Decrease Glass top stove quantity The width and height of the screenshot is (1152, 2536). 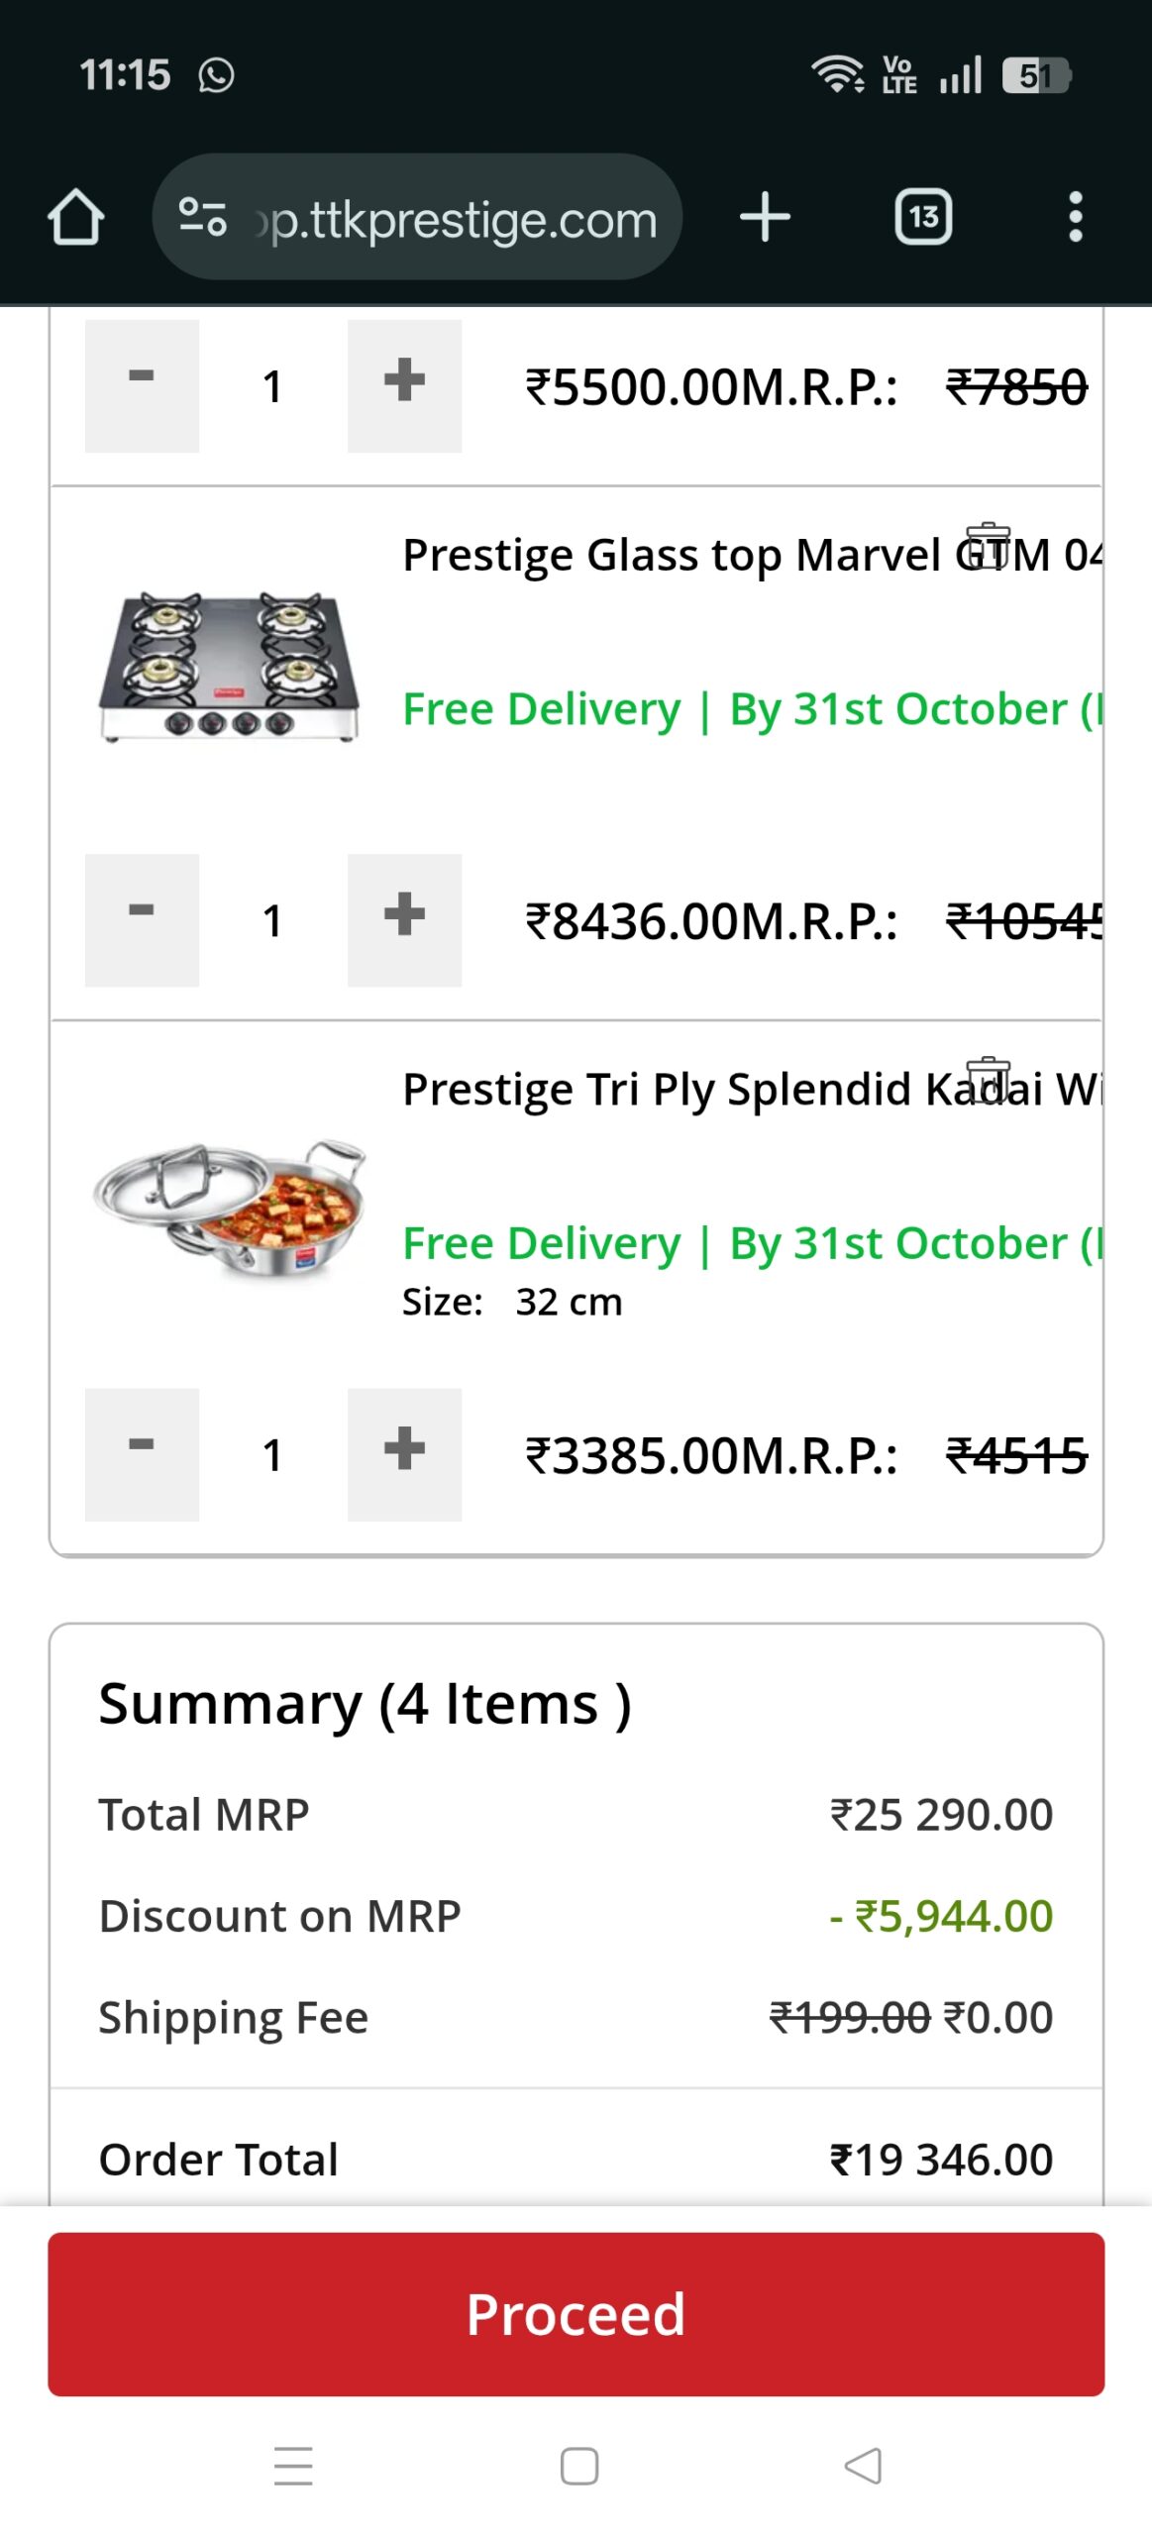pyautogui.click(x=142, y=919)
